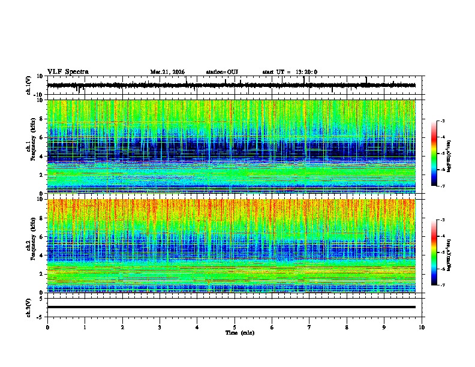The image size is (475, 367).
Task: Click the "6" kHz tick on ch.2 spectrogram
Action: pos(42,237)
